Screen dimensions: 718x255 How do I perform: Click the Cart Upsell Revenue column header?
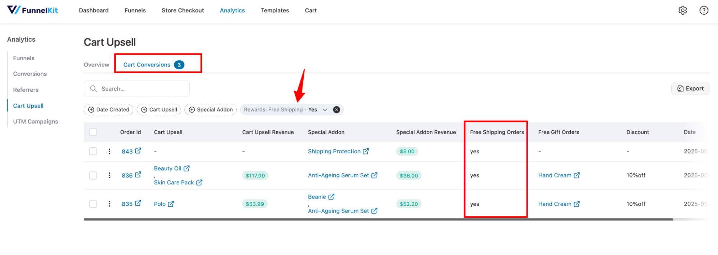pyautogui.click(x=268, y=132)
